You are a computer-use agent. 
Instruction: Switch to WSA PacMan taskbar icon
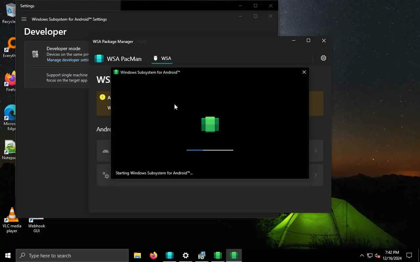169,255
